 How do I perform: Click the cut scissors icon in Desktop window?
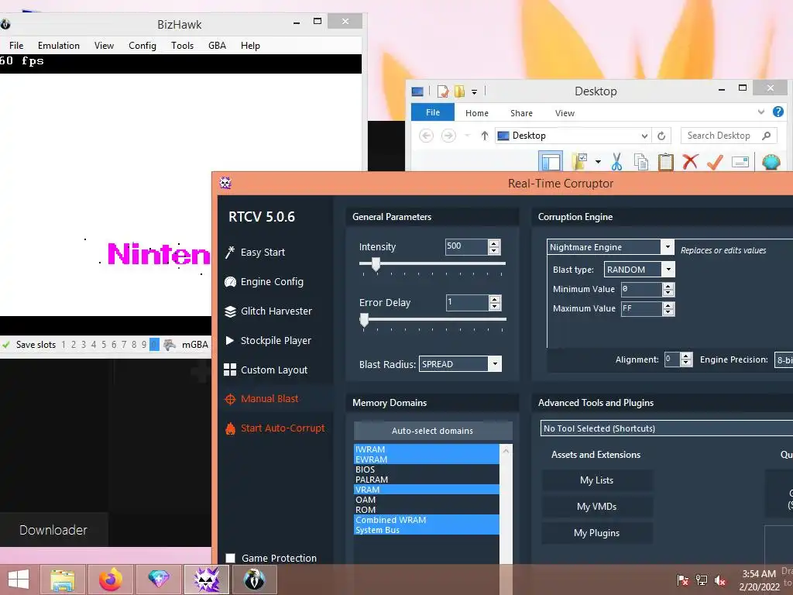pyautogui.click(x=616, y=163)
